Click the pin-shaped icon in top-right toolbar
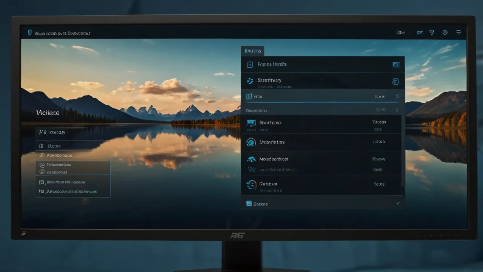 pyautogui.click(x=432, y=32)
